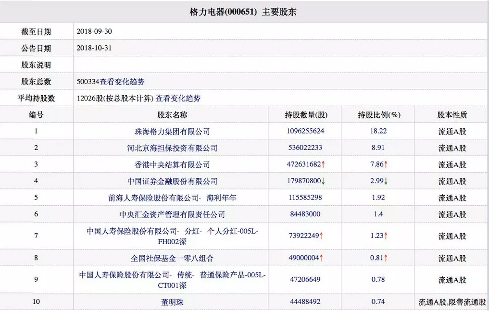Open shareholder 中央汇金资产管理有限责任公司

[172, 214]
